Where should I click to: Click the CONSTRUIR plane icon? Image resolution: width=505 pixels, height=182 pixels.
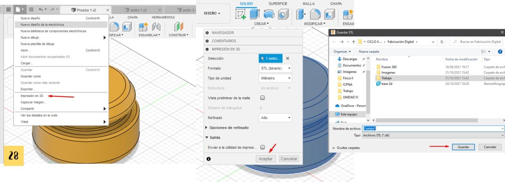[x=178, y=27]
